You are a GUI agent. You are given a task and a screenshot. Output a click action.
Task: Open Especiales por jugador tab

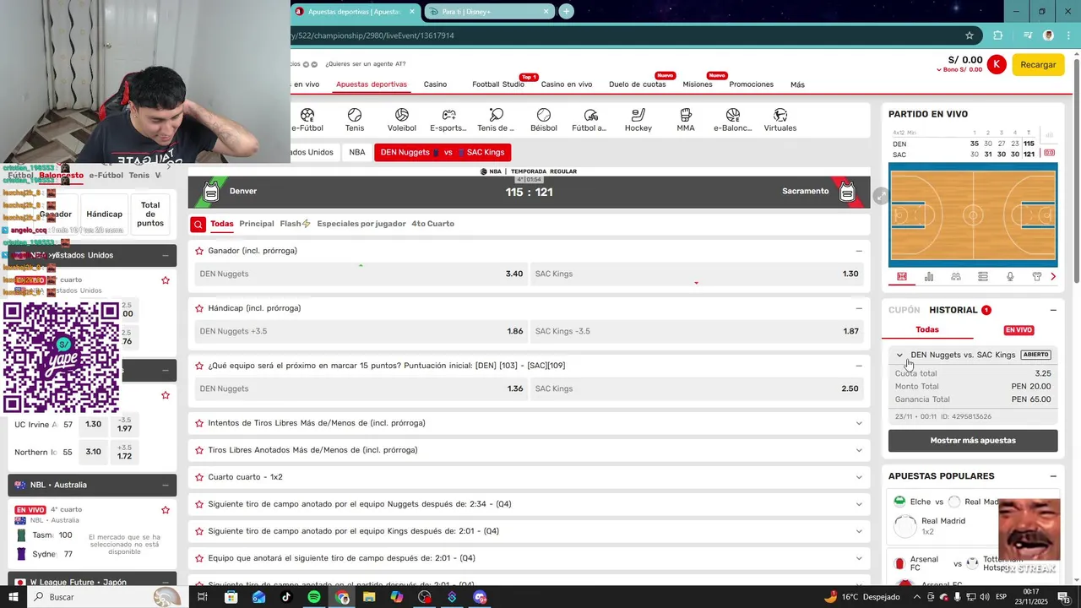[x=361, y=224]
